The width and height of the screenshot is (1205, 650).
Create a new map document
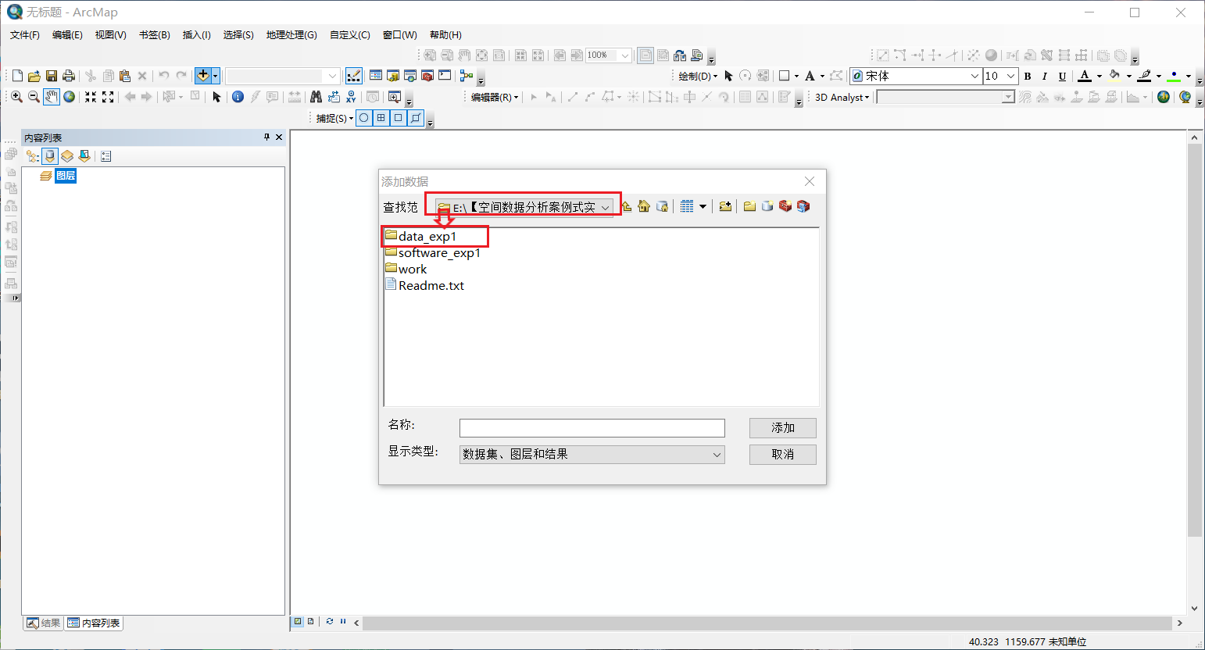pos(17,76)
